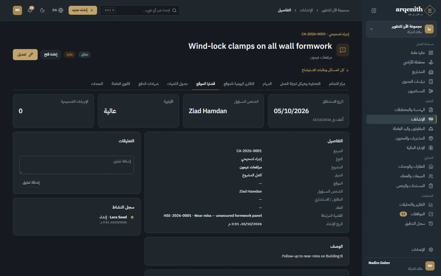Screen dimensions: 441x276
Task: Open المستثمرون investors page
Action: coord(401,91)
